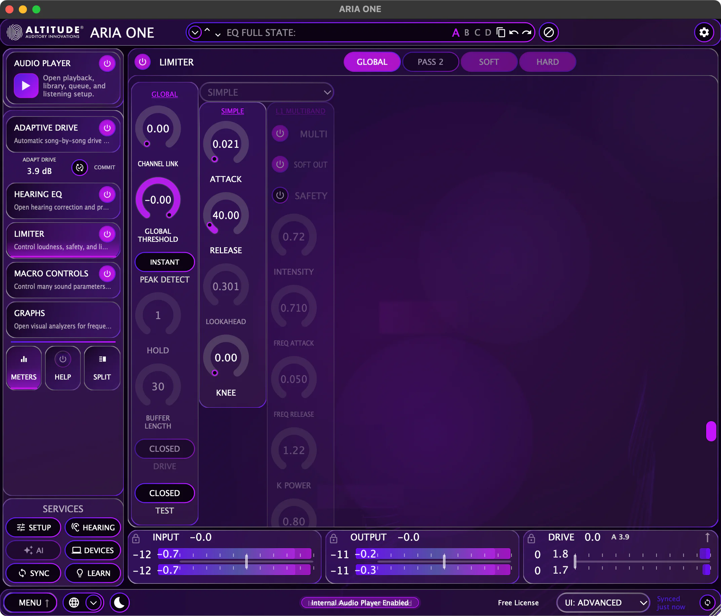Click the CLOSED button above DRIVE
This screenshot has width=721, height=616.
coord(164,449)
